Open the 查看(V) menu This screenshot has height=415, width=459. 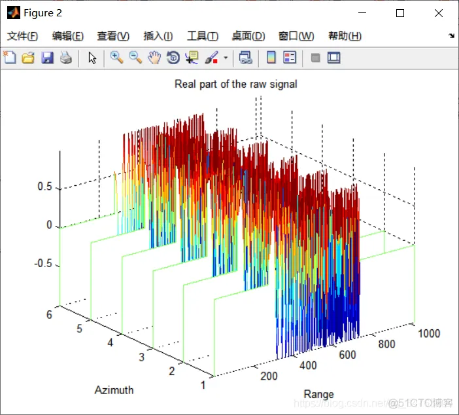[113, 36]
